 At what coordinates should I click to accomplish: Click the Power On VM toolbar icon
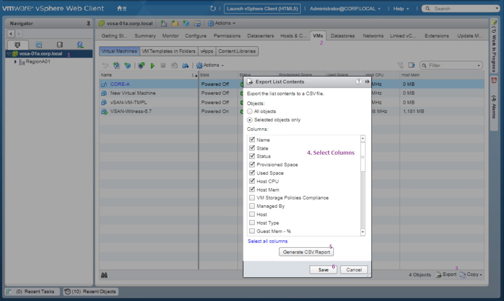pyautogui.click(x=153, y=65)
